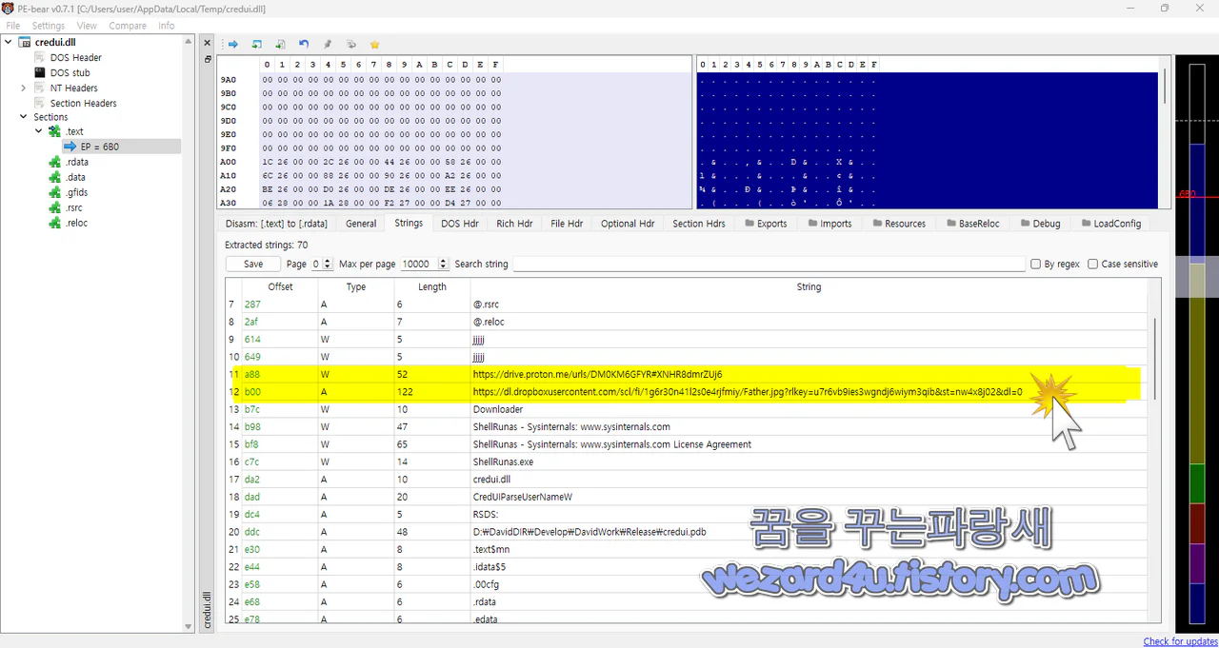Open the File menu
Image resolution: width=1219 pixels, height=648 pixels.
pos(12,26)
